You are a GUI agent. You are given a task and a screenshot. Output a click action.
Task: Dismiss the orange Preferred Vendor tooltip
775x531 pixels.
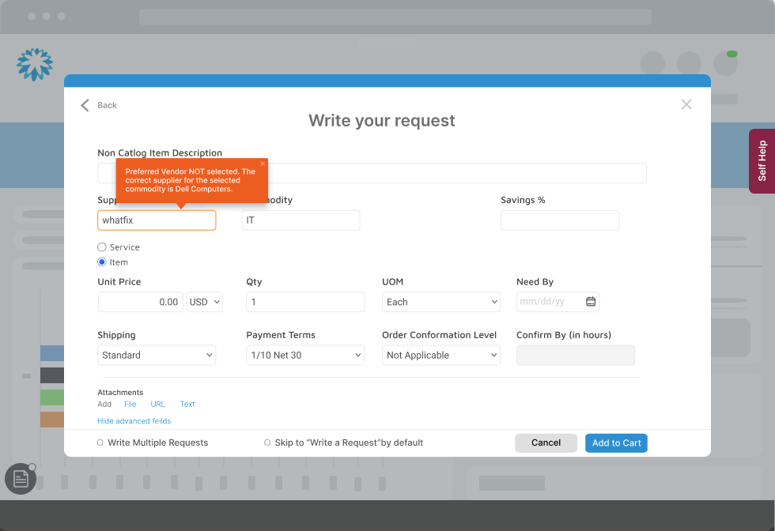263,164
